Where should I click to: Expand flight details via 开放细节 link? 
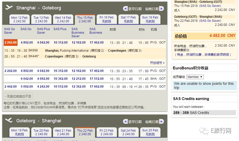(157, 63)
